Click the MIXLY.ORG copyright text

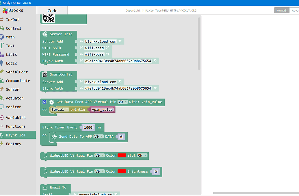click(161, 10)
